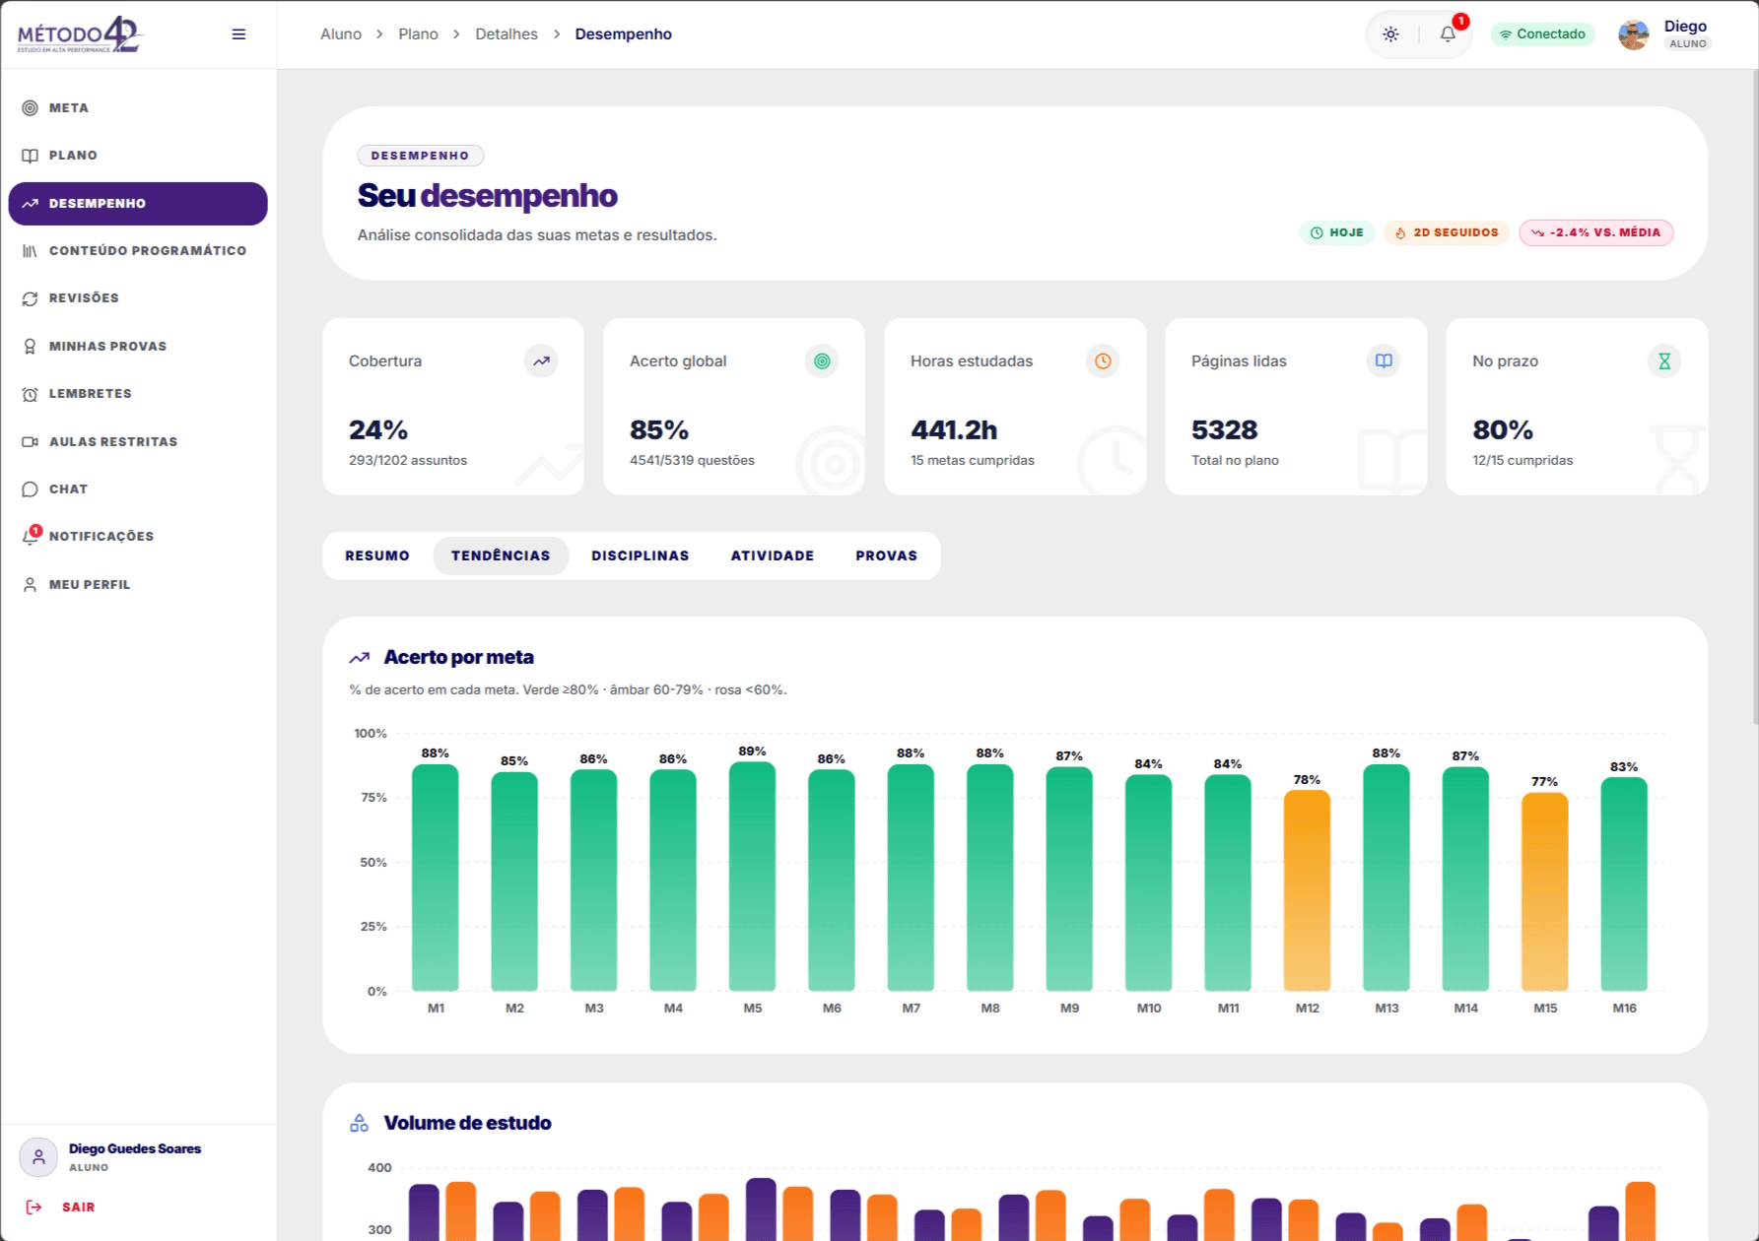Viewport: 1759px width, 1241px height.
Task: Toggle the light/dark theme sun icon
Action: pyautogui.click(x=1390, y=34)
